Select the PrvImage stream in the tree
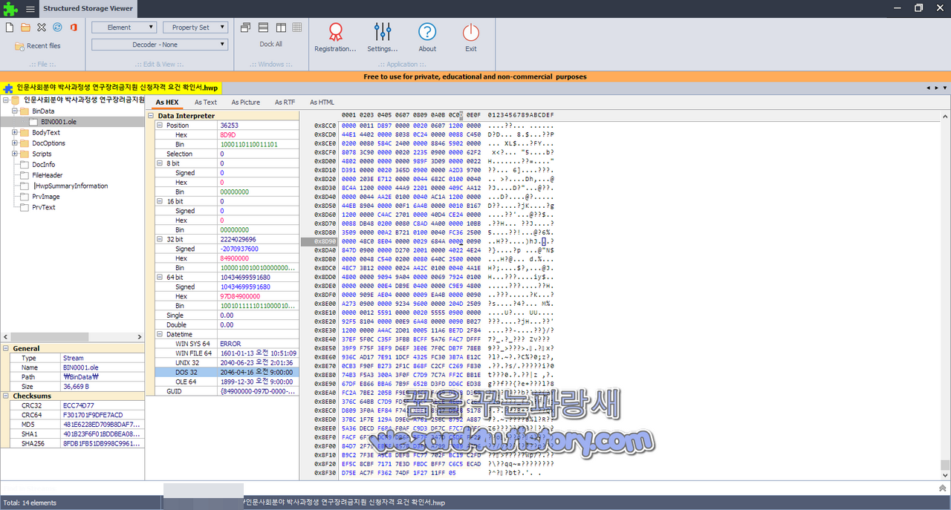 [45, 197]
